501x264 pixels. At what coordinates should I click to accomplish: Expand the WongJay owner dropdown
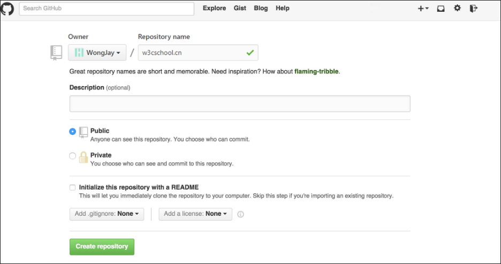[97, 52]
